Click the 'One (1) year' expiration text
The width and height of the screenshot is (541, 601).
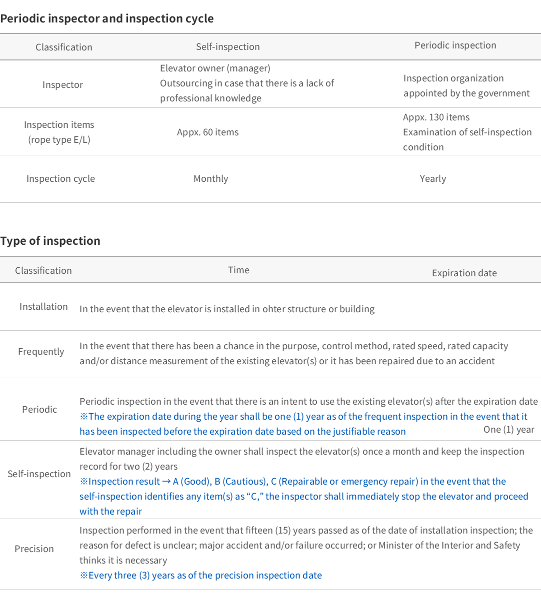(509, 430)
